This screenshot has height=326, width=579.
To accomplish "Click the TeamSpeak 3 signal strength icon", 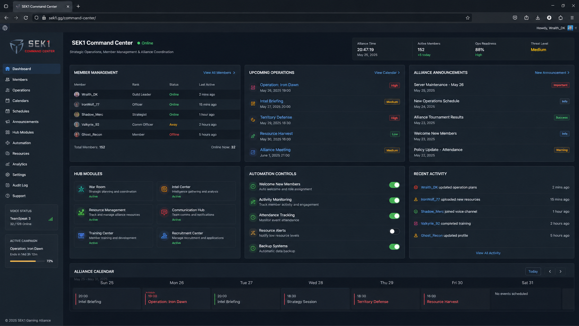I will pos(51,219).
